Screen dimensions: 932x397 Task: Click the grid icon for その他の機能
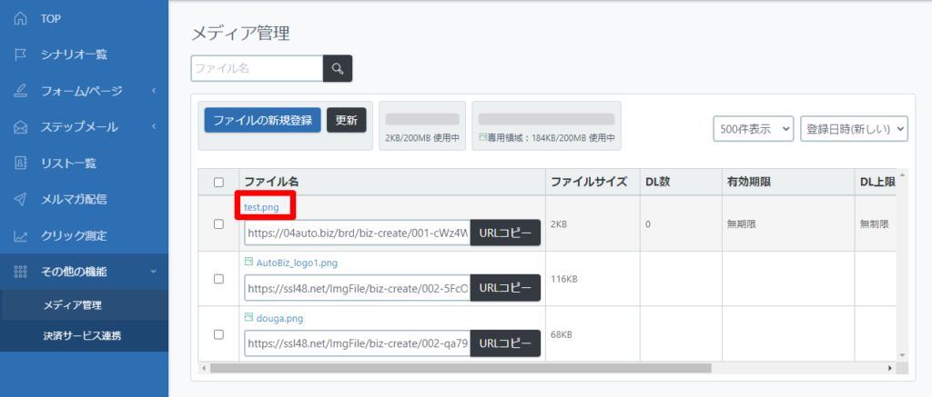[21, 272]
